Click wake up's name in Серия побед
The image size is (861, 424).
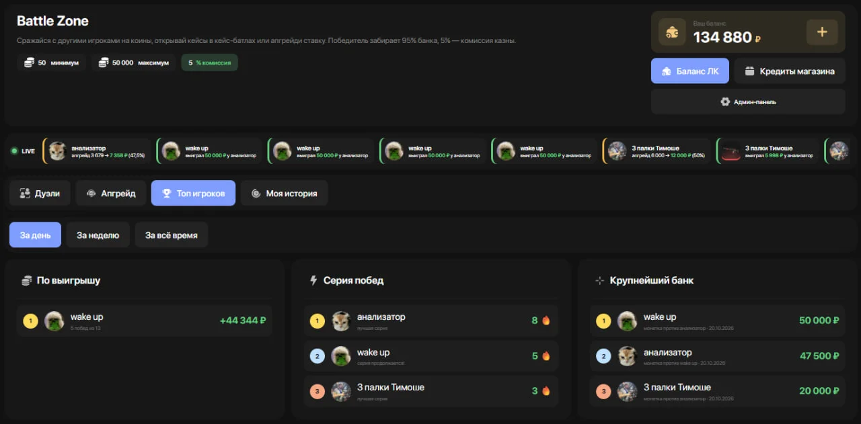pos(373,353)
